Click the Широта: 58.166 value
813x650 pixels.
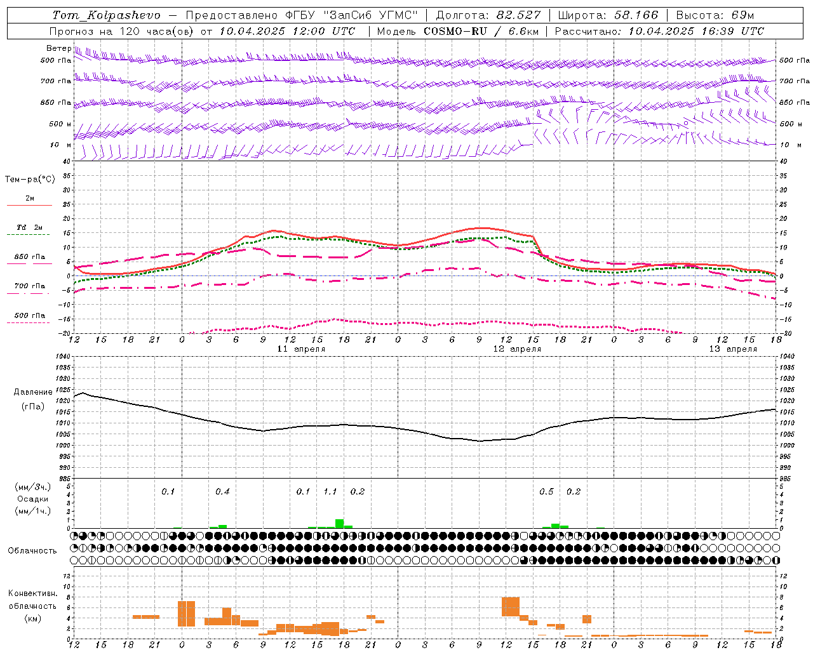[608, 15]
